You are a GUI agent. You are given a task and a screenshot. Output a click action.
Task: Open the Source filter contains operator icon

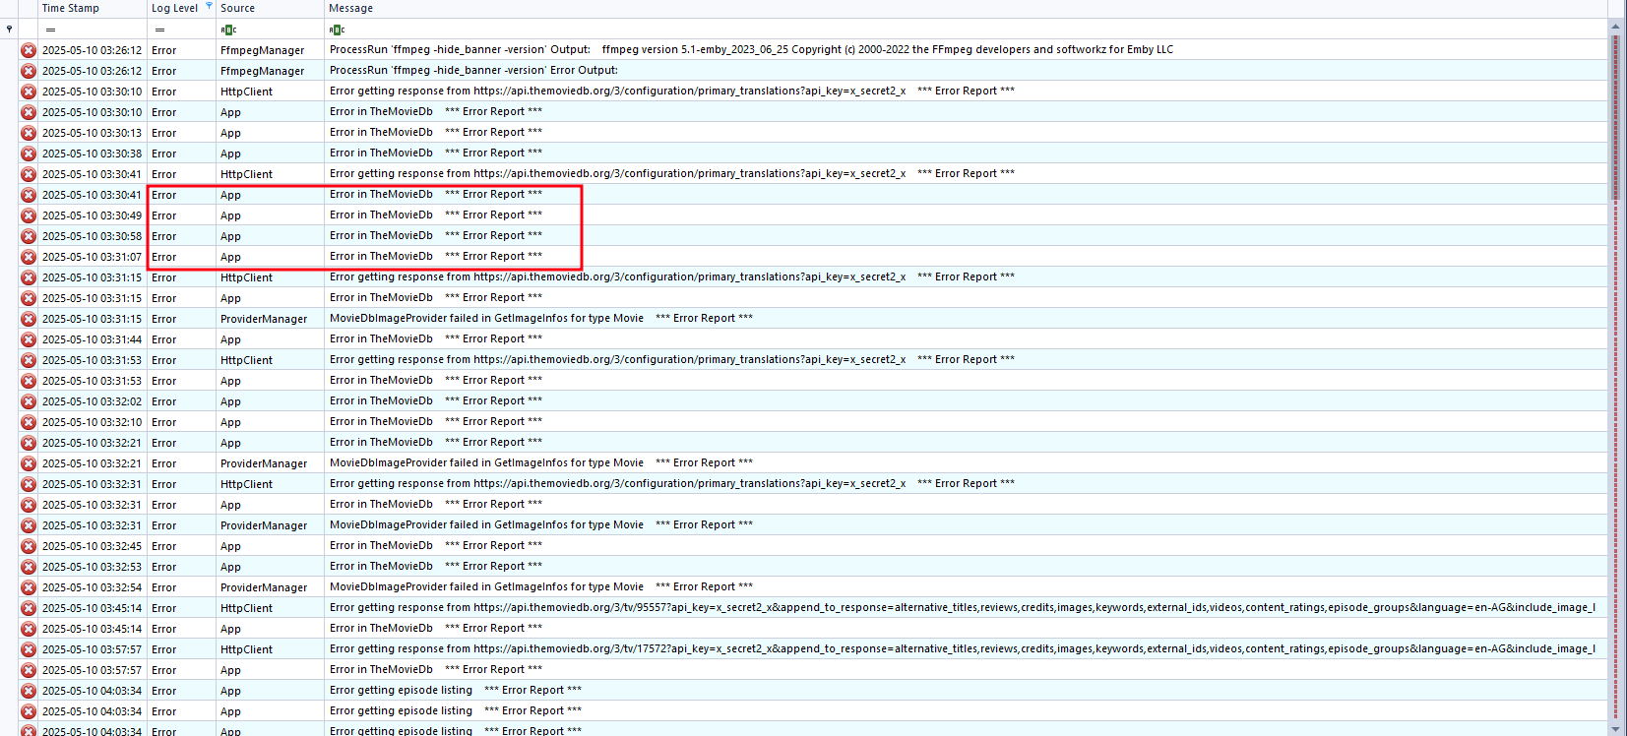click(229, 30)
